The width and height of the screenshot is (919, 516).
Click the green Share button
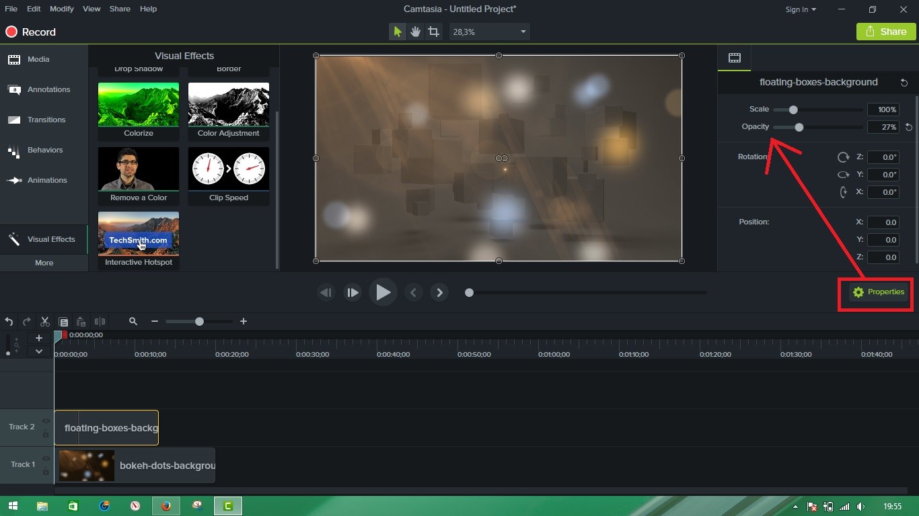885,32
